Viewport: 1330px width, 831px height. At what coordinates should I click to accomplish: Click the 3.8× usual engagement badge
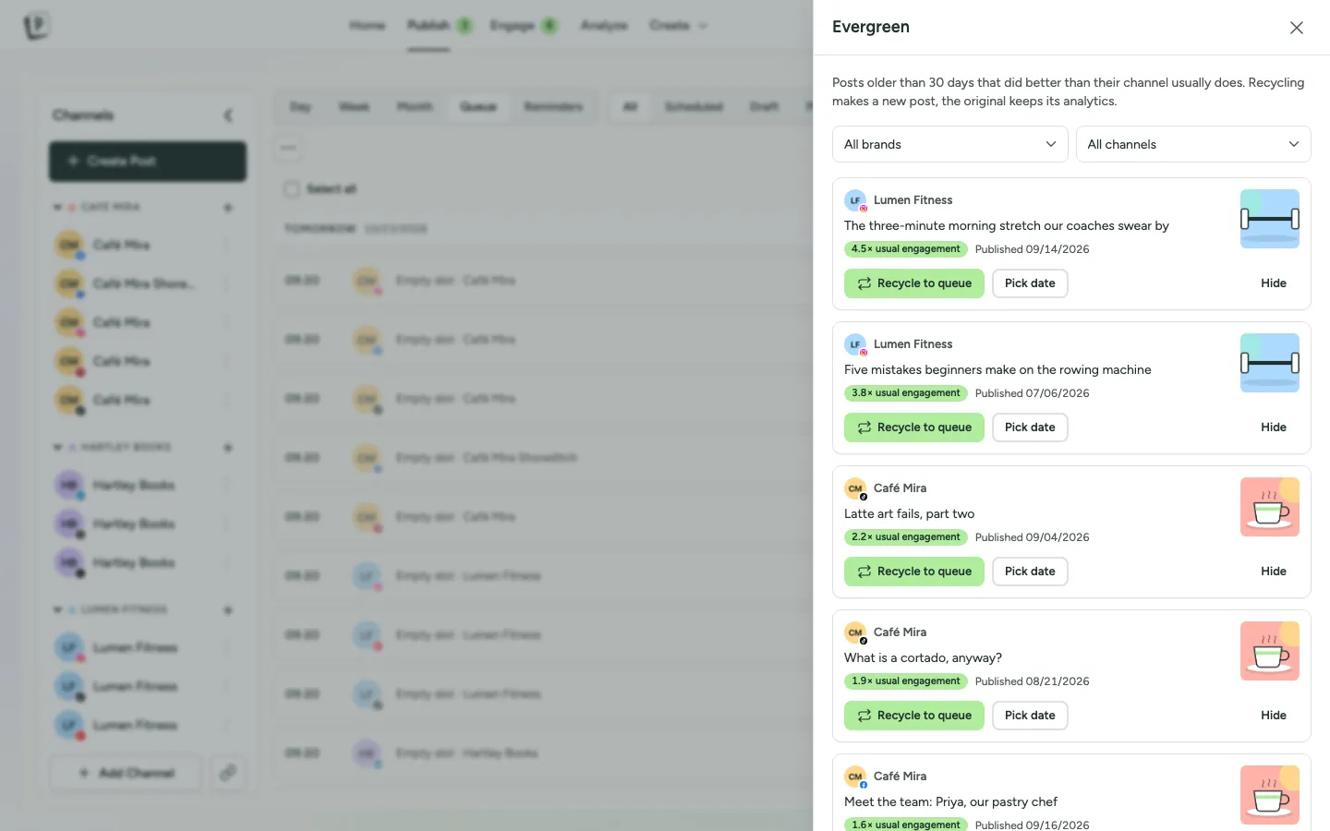pos(906,393)
